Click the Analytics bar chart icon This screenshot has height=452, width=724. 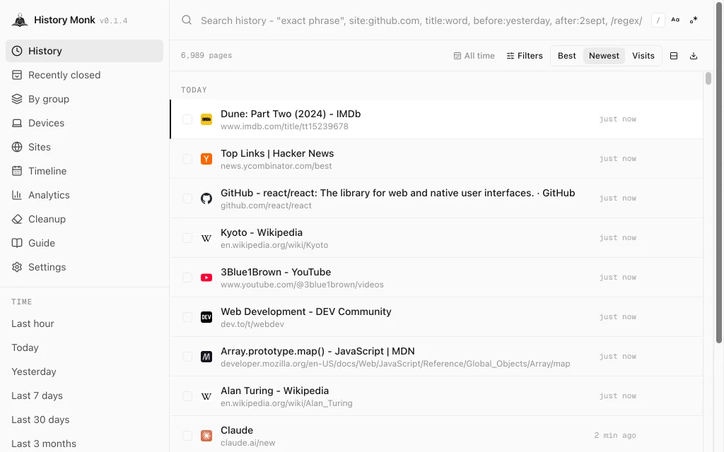point(17,195)
